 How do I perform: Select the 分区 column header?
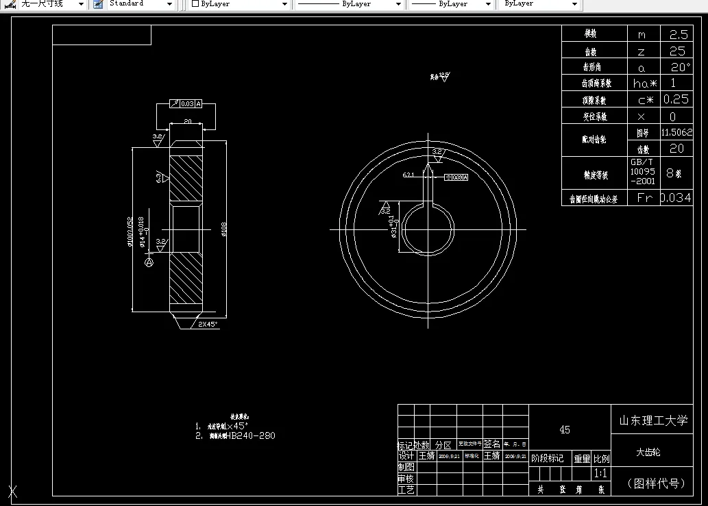coord(443,445)
